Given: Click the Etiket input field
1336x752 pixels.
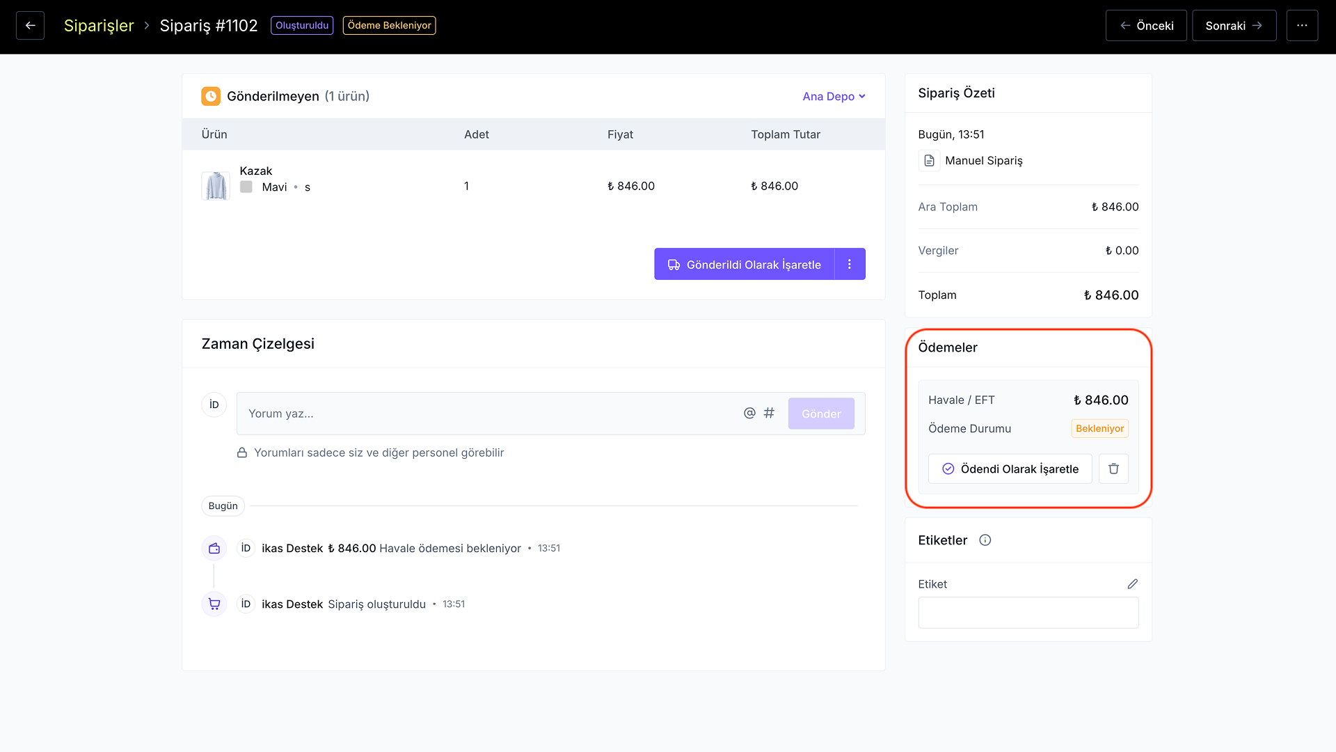Looking at the screenshot, I should click(1028, 613).
